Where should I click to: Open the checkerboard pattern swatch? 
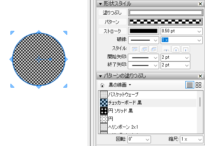[x=165, y=22]
